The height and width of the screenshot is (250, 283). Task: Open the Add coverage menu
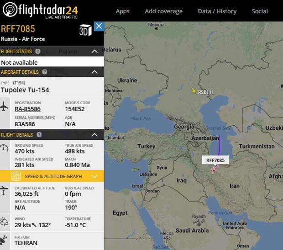(163, 11)
